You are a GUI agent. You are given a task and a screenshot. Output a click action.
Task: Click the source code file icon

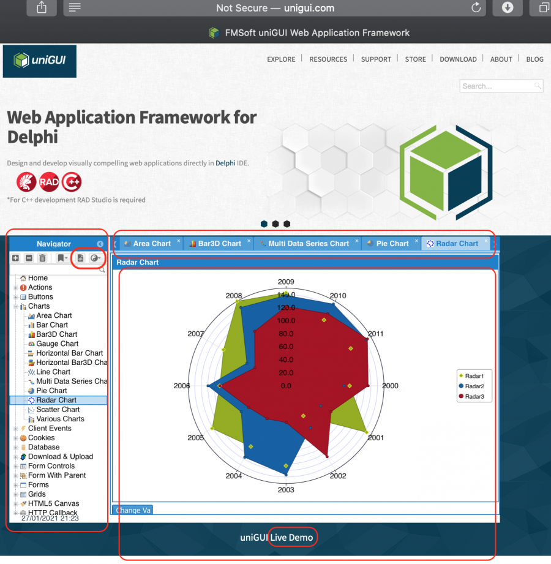[x=80, y=258]
